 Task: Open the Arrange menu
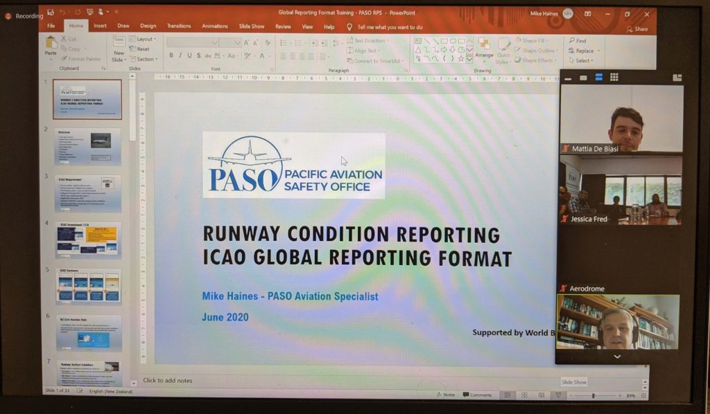click(484, 48)
